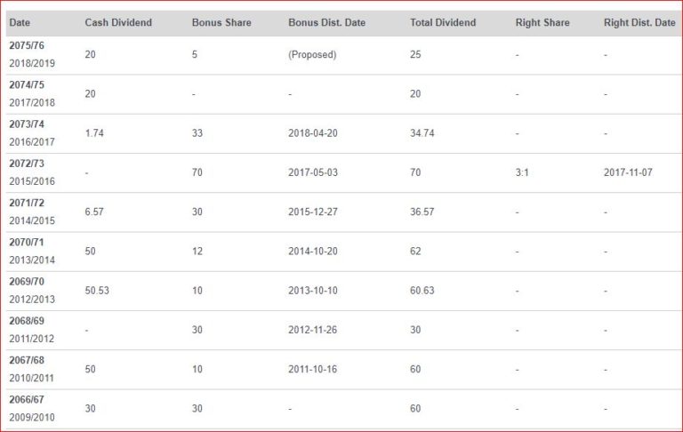Click the Date column header
The width and height of the screenshot is (683, 432).
tap(20, 22)
